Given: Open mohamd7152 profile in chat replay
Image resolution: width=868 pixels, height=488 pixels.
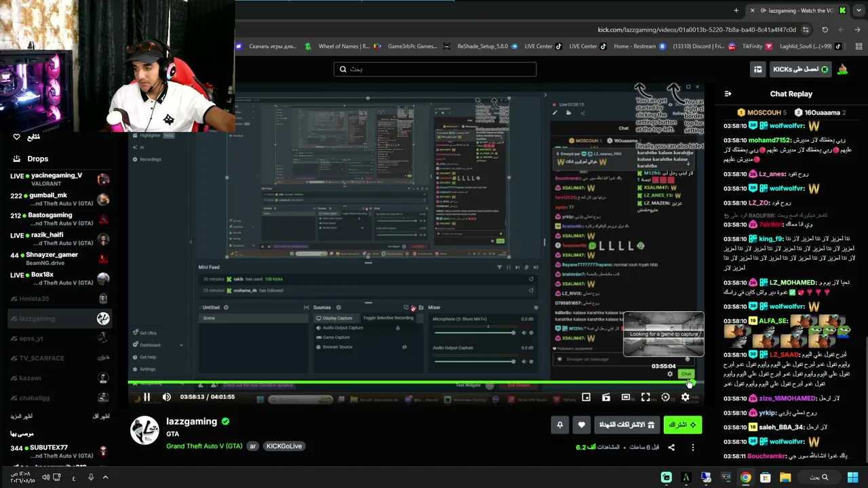Looking at the screenshot, I should point(770,140).
